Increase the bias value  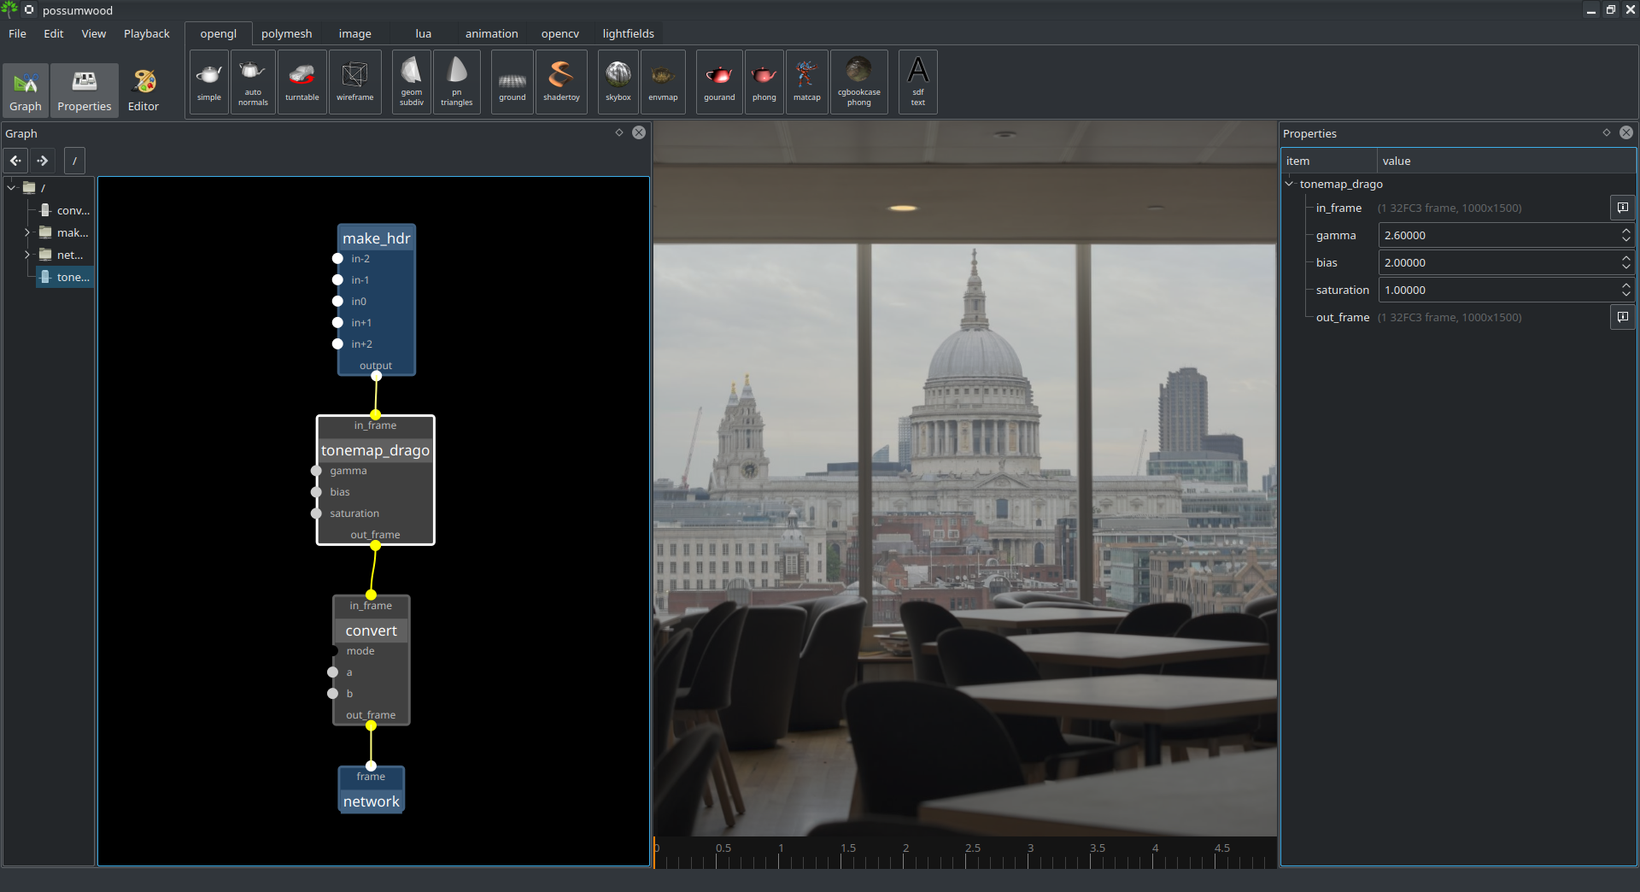(x=1626, y=257)
